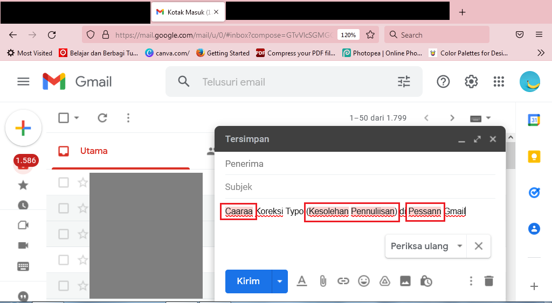Viewport: 552px width, 303px height.
Task: Open Google apps grid
Action: (x=499, y=82)
